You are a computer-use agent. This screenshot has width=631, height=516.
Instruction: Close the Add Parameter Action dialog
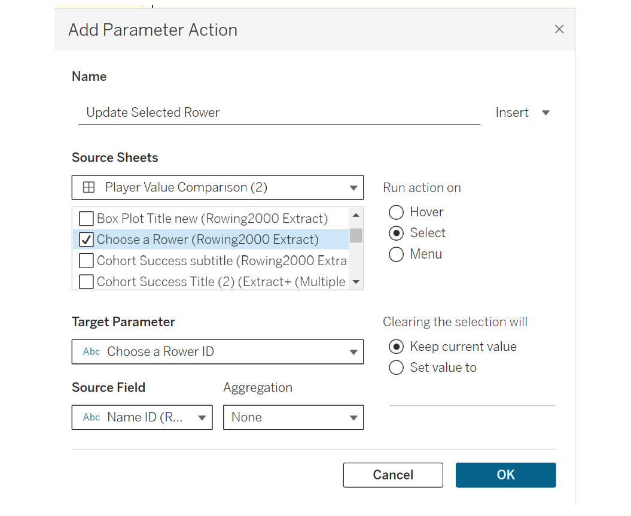tap(559, 29)
